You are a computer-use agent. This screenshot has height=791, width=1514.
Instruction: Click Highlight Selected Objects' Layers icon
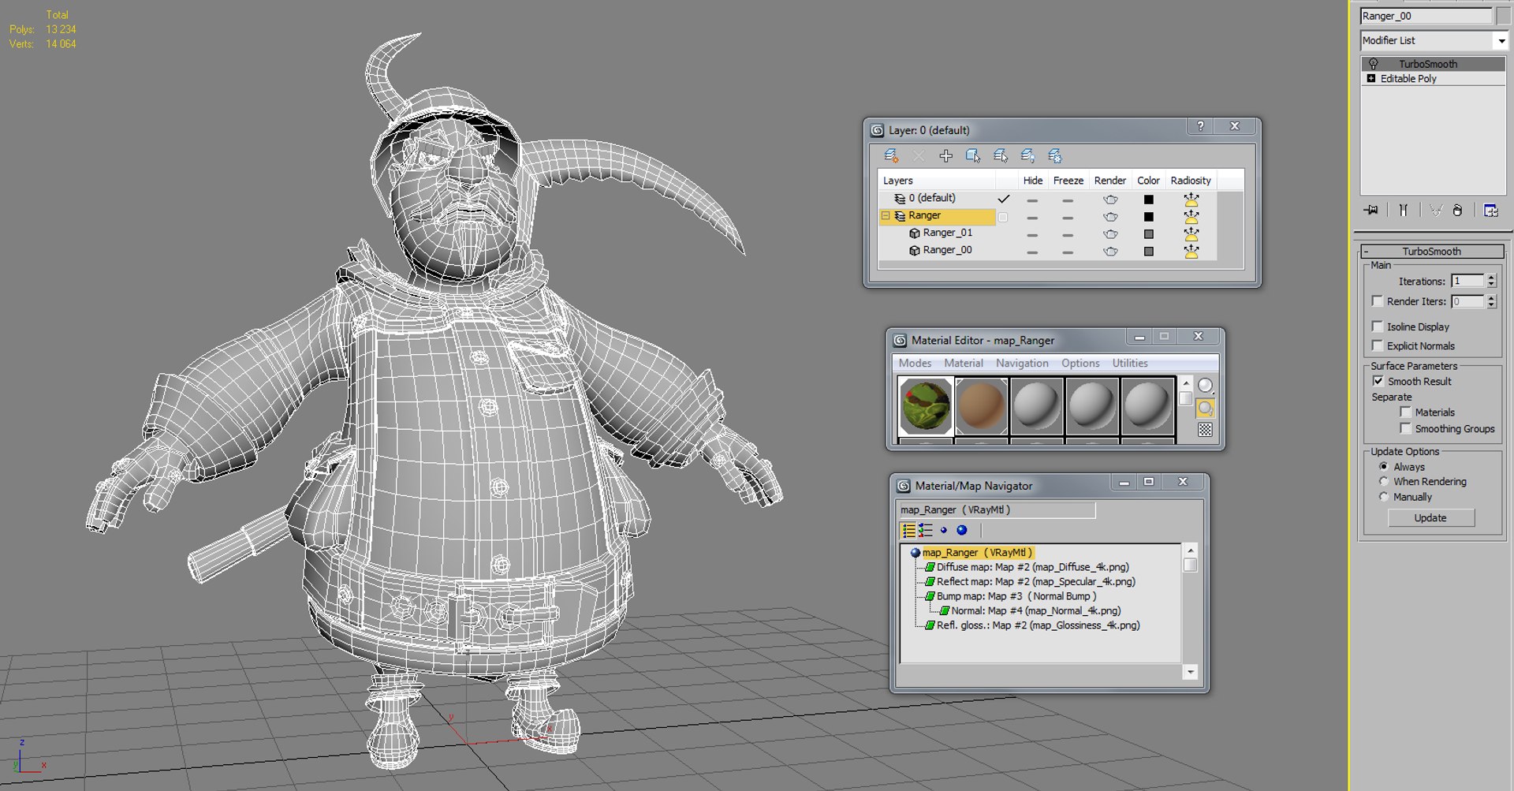1001,155
